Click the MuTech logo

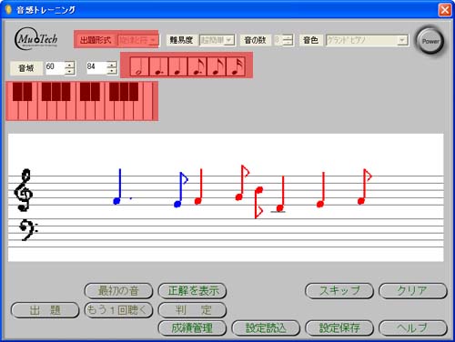(36, 39)
